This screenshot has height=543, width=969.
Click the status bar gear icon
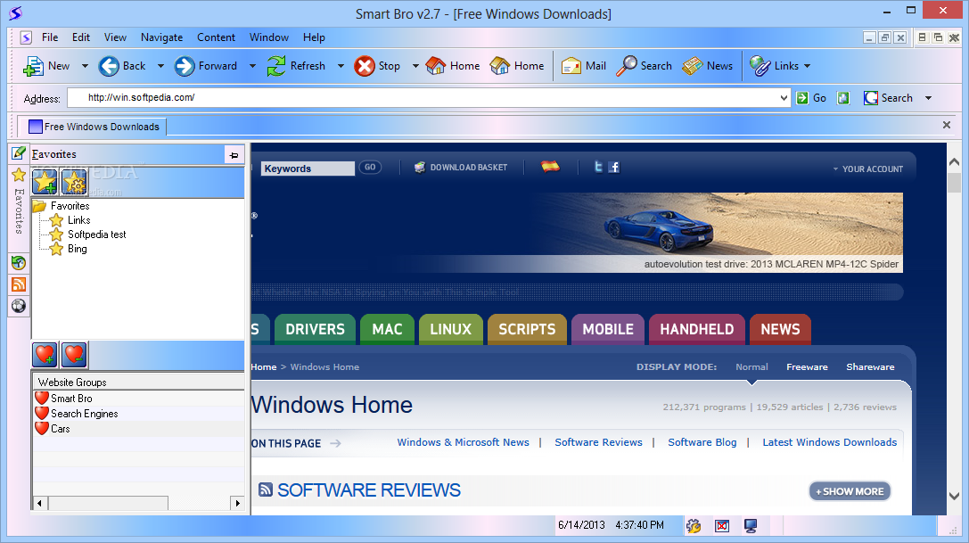(694, 526)
